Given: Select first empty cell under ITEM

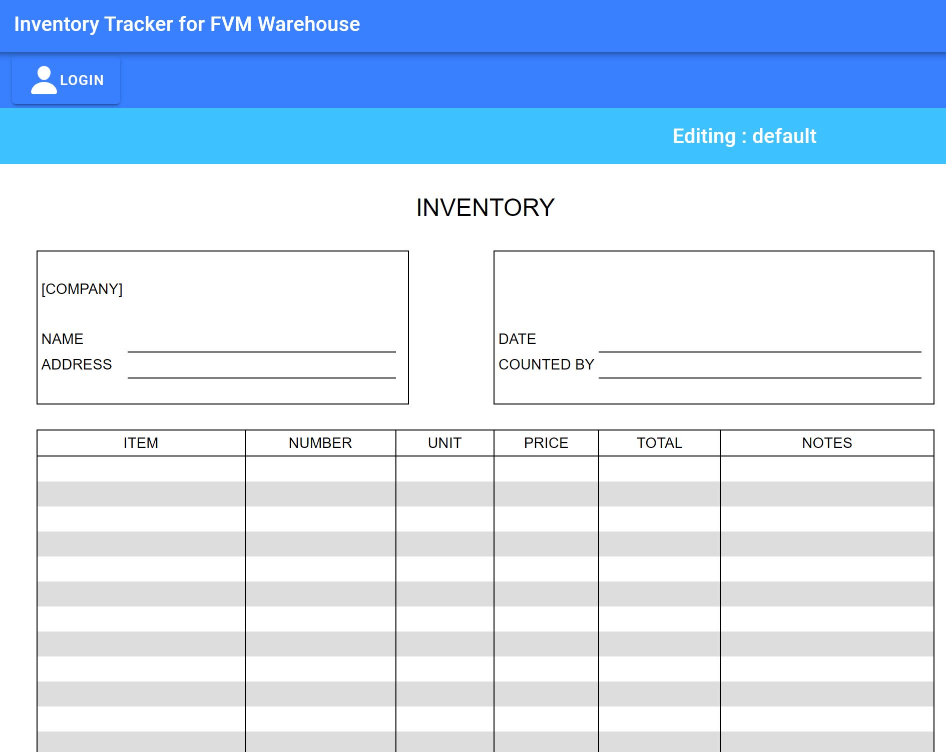Looking at the screenshot, I should tap(141, 469).
